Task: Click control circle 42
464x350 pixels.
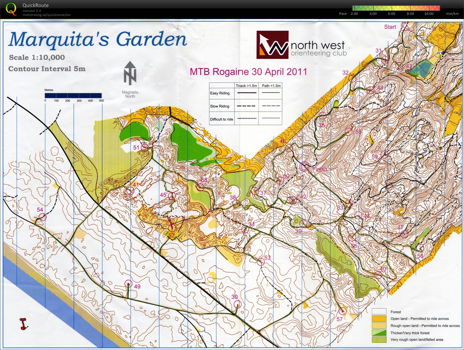Action: 293,200
